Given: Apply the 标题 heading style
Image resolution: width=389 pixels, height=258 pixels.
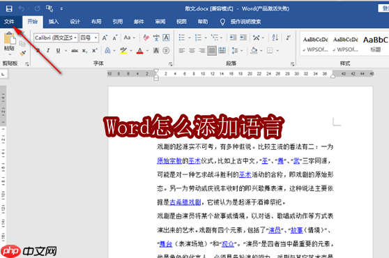Looking at the screenshot, I should pos(375,44).
